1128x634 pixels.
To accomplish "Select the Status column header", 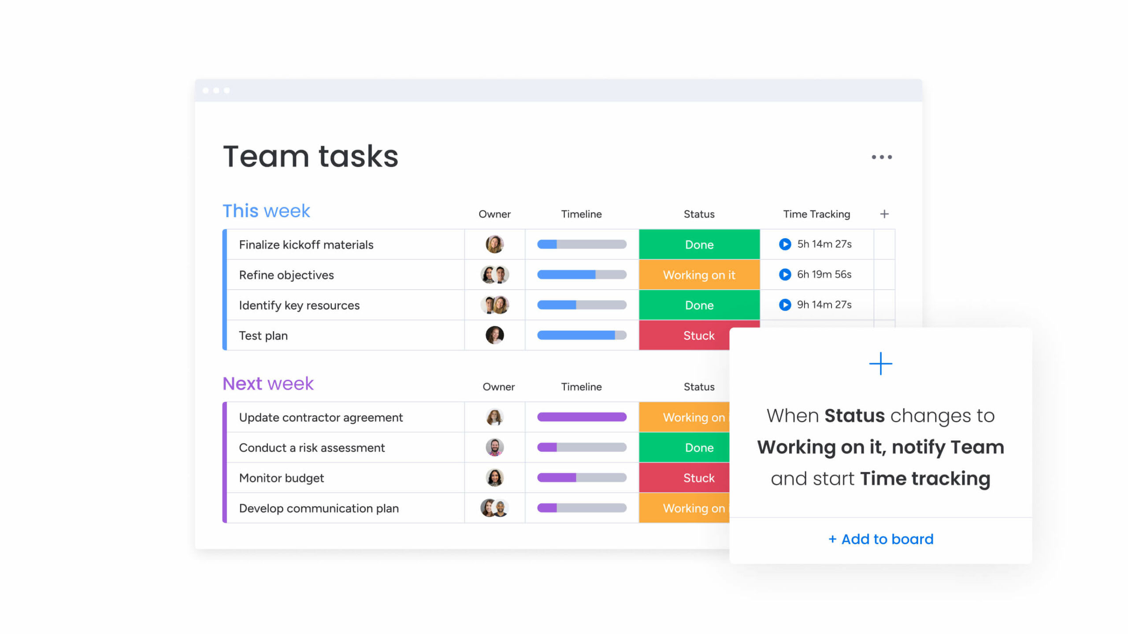I will (698, 214).
